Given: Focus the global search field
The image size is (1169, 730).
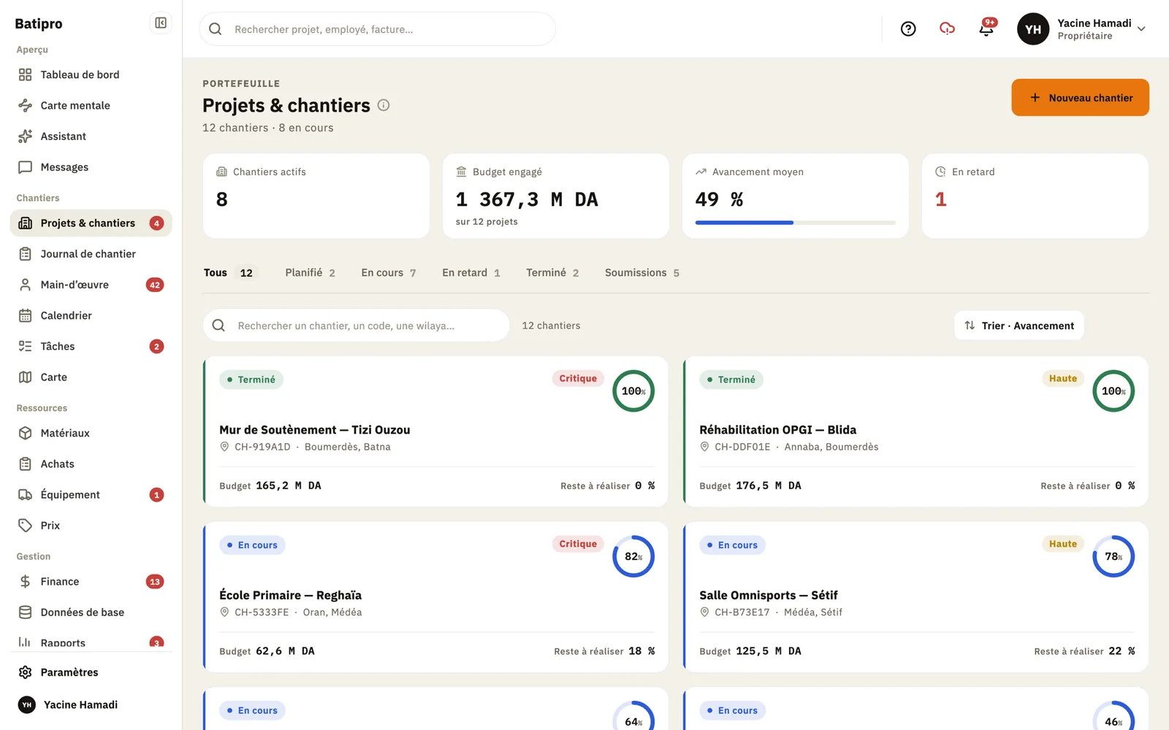Looking at the screenshot, I should pyautogui.click(x=378, y=29).
